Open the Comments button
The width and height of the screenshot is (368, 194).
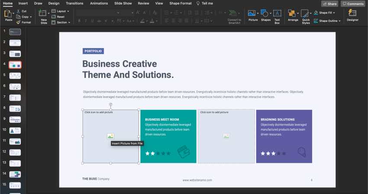pos(353,4)
